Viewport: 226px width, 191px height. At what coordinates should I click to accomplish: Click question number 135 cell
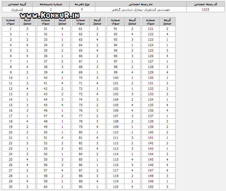[x=151, y=105]
